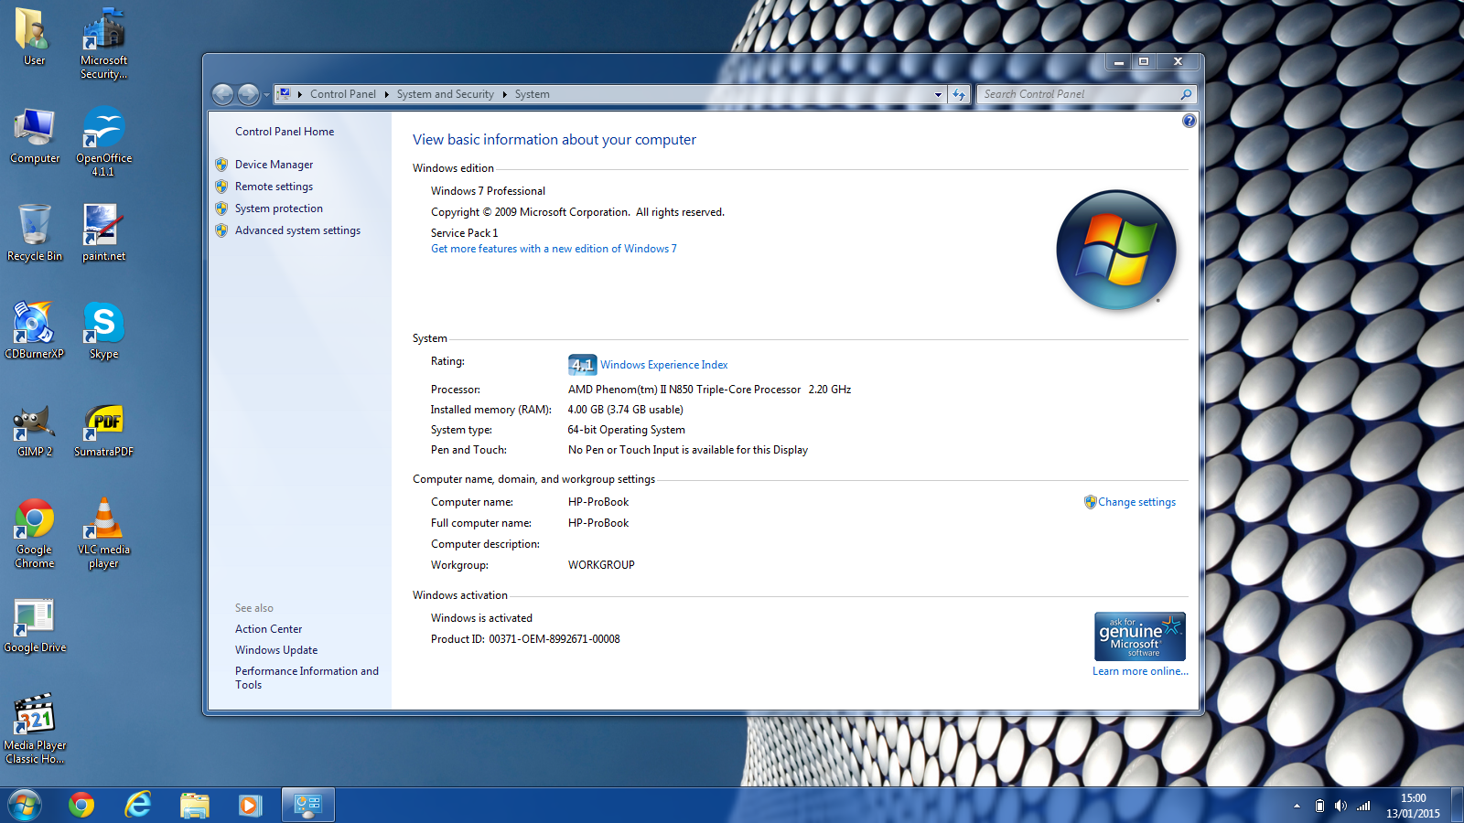Click the clock showing 15:00
The width and height of the screenshot is (1464, 823).
point(1413,806)
